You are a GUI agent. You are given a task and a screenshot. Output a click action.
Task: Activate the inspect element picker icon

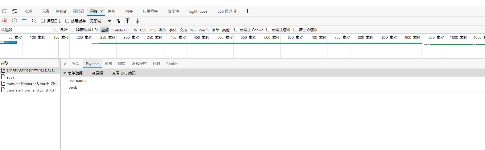(x=5, y=11)
